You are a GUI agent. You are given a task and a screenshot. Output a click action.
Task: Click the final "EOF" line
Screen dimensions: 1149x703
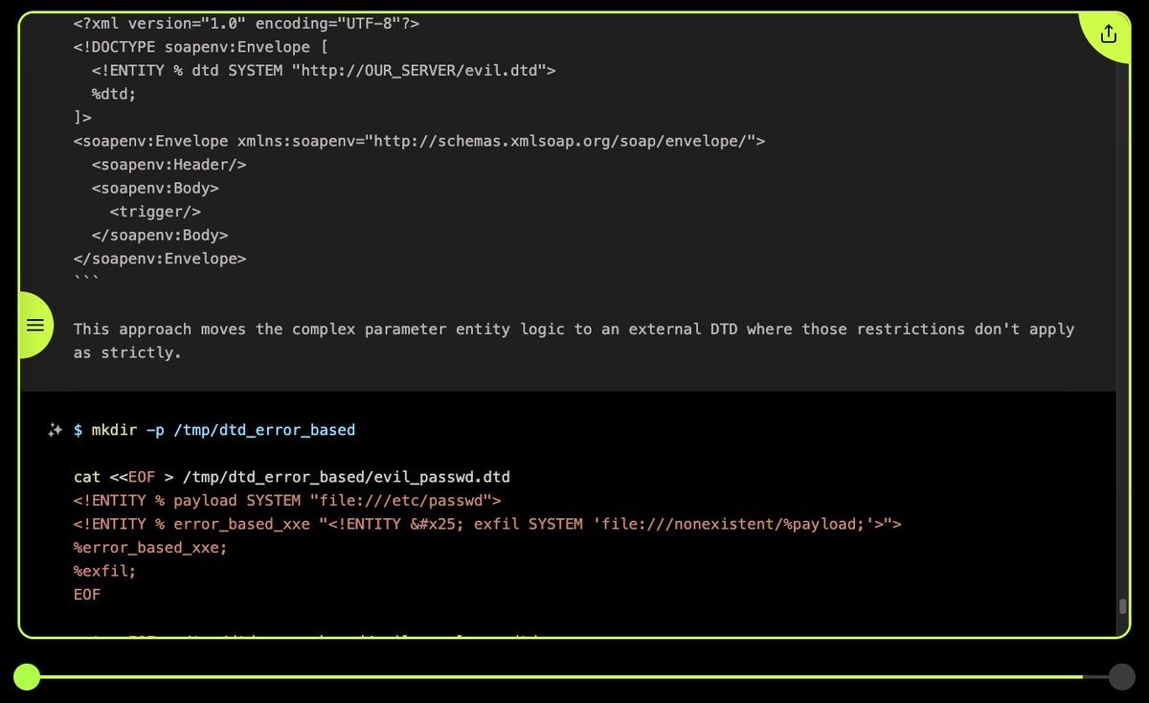(87, 595)
